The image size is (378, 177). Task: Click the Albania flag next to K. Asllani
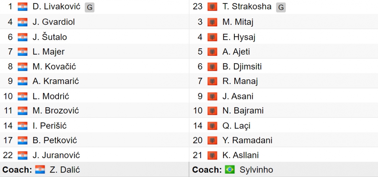click(212, 155)
